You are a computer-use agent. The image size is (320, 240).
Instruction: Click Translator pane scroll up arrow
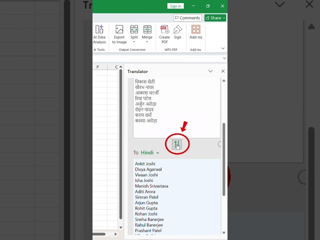pyautogui.click(x=224, y=80)
